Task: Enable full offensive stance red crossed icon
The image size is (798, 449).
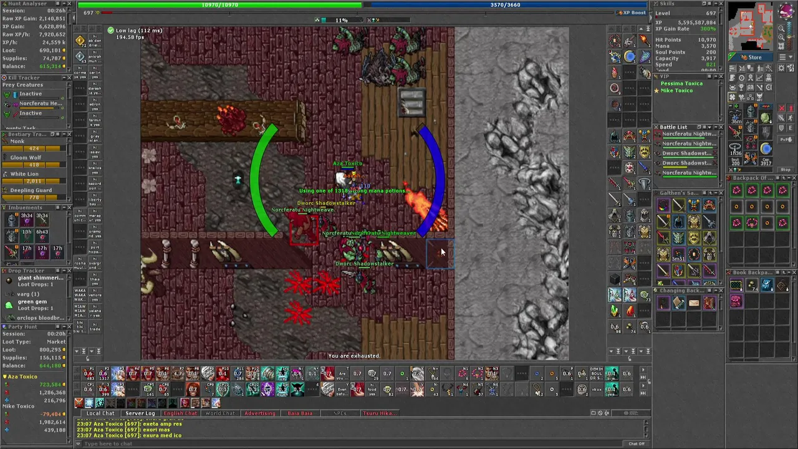Action: point(781,109)
